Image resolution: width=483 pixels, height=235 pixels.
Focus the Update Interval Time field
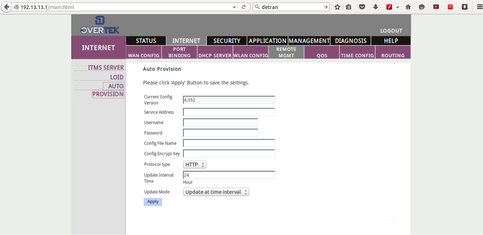[x=229, y=175]
